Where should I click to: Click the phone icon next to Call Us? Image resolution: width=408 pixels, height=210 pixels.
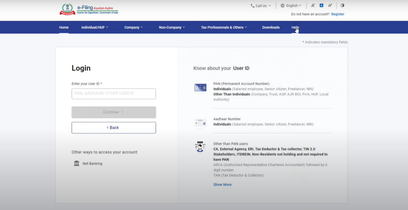252,5
